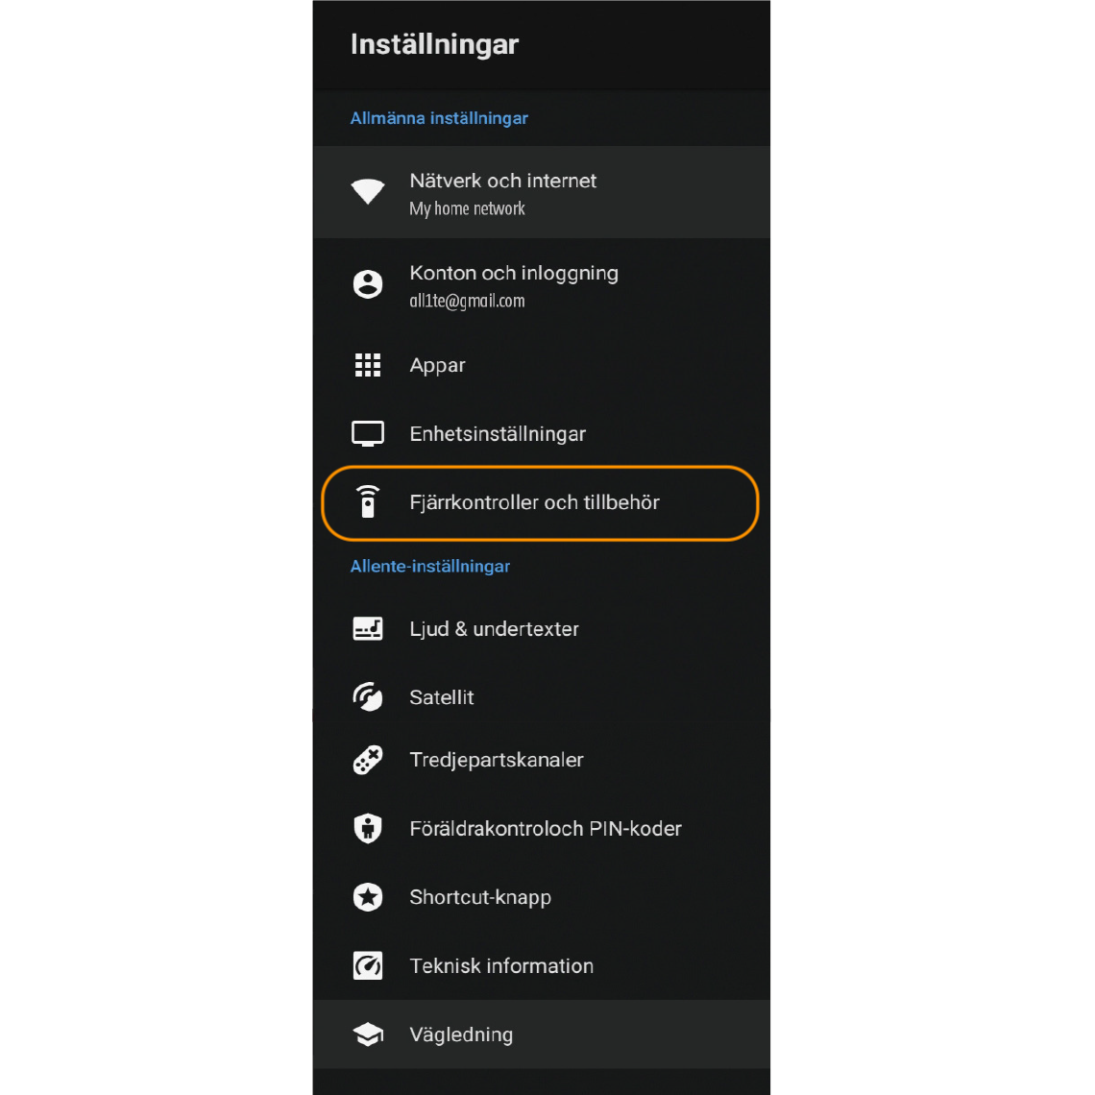The height and width of the screenshot is (1095, 1095).
Task: Open Föräldrakontroll och PIN-koder
Action: 545,829
